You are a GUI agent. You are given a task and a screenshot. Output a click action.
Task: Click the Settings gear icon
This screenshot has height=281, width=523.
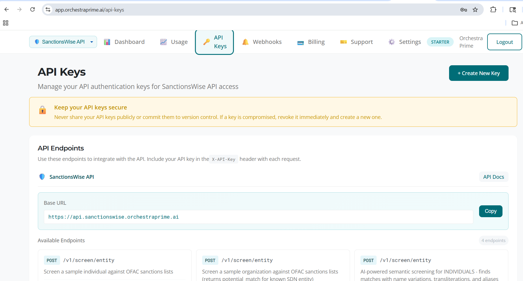[392, 42]
